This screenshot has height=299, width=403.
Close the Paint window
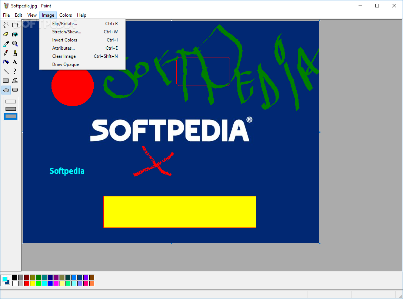click(394, 6)
